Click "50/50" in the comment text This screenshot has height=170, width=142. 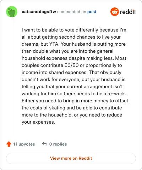(72, 65)
